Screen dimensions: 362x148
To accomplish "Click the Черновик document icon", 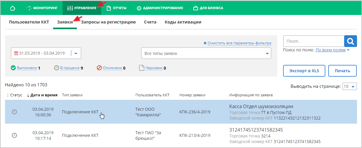I will pos(142,68).
